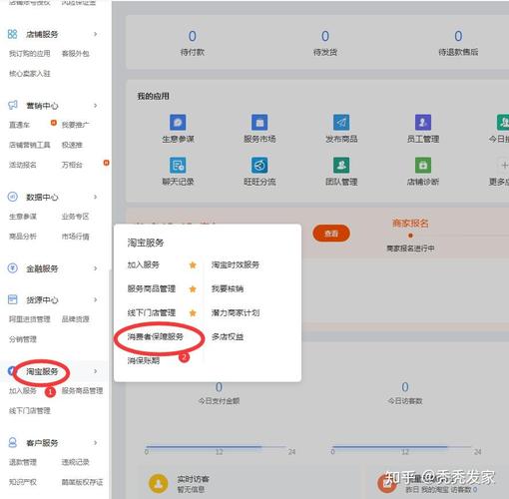Open the 淘宝服务 sidebar menu heading
Viewport: 509px width, 499px height.
tap(42, 371)
